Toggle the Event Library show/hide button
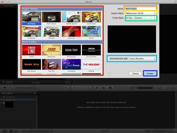 click(5, 131)
